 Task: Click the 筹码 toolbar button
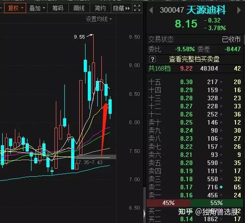(58, 8)
